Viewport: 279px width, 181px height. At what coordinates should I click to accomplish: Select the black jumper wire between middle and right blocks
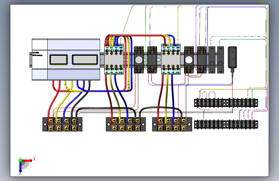pyautogui.click(x=161, y=108)
